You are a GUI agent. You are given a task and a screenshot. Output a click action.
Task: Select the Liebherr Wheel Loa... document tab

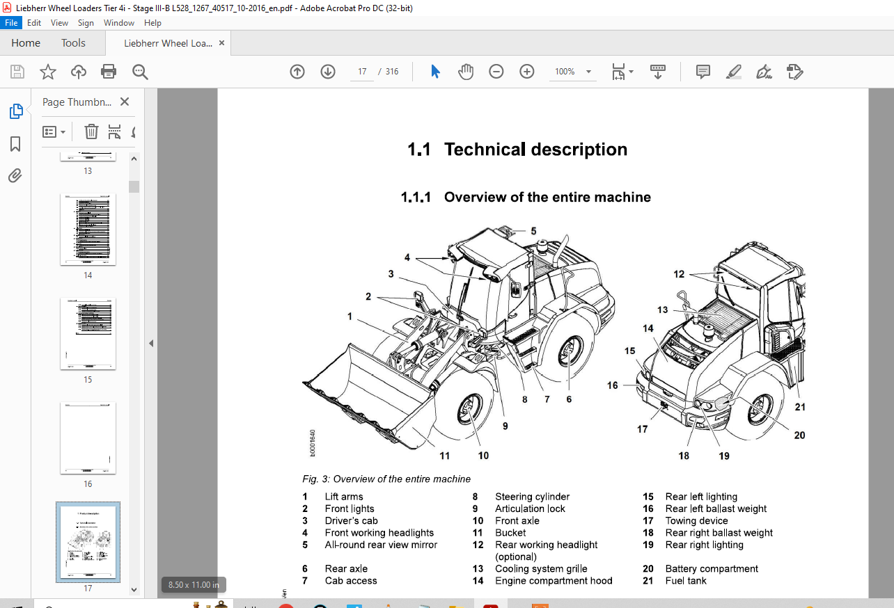(x=168, y=43)
